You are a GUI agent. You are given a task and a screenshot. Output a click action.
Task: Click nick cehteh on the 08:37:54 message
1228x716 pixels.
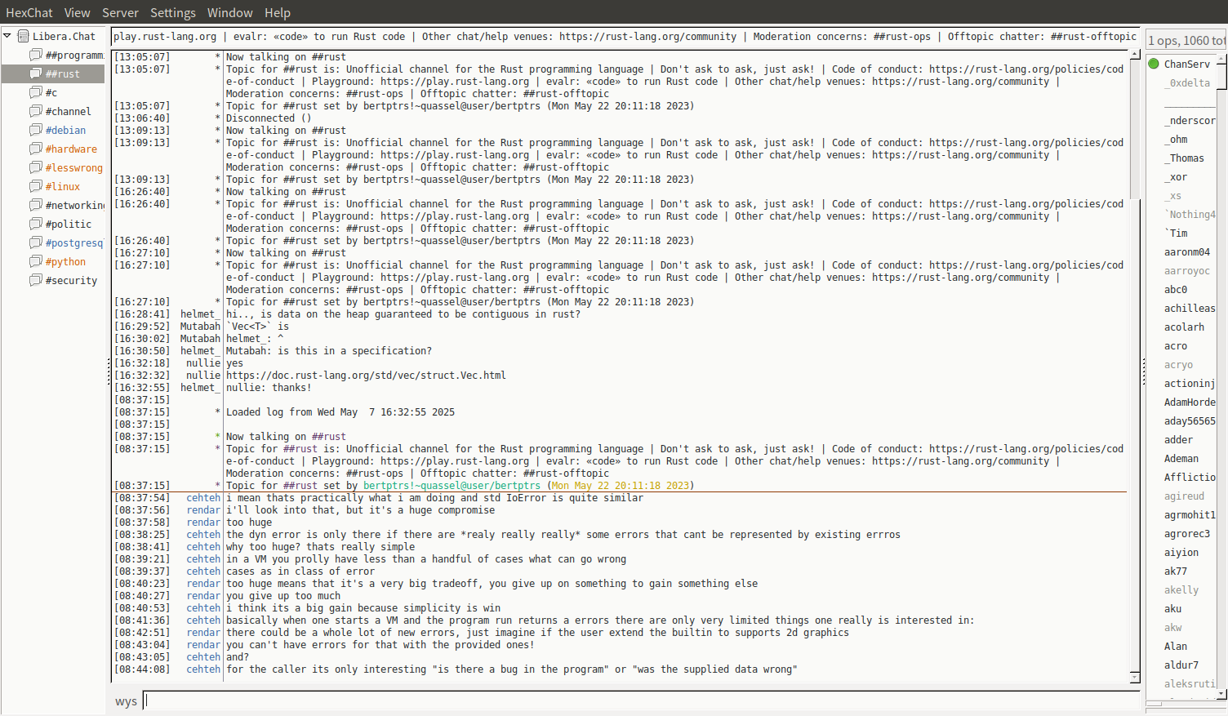pos(203,498)
